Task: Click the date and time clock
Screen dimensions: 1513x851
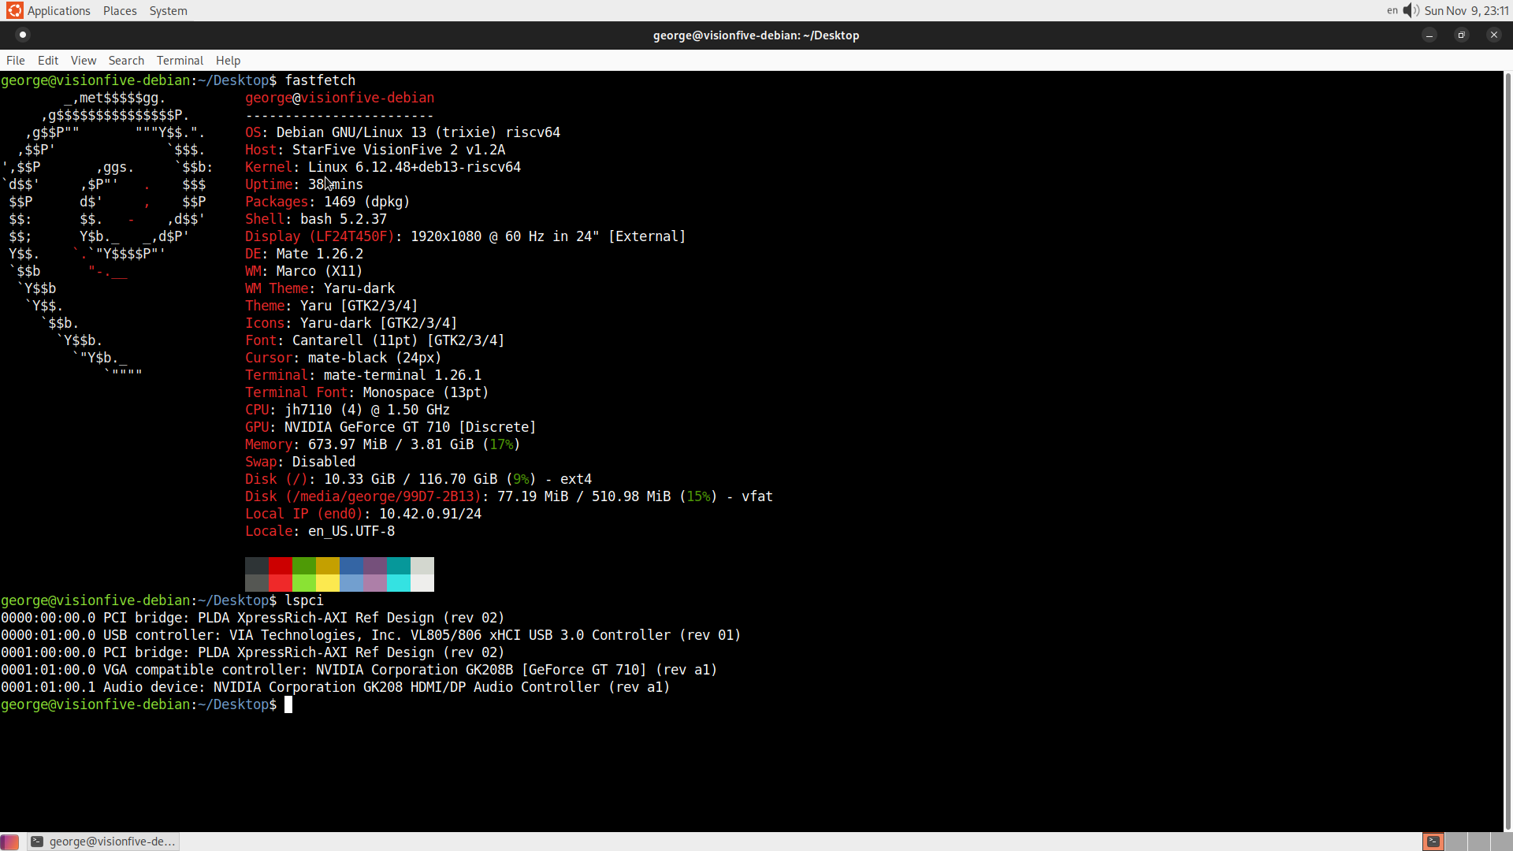Action: click(1466, 11)
